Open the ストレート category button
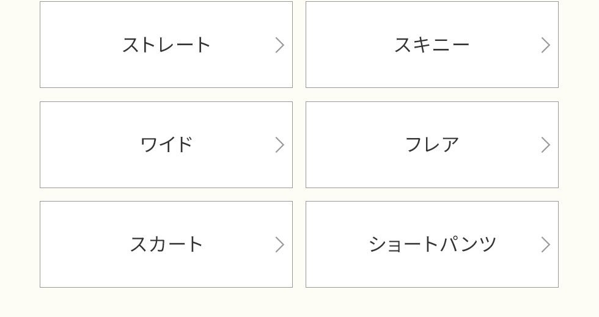 pyautogui.click(x=166, y=45)
